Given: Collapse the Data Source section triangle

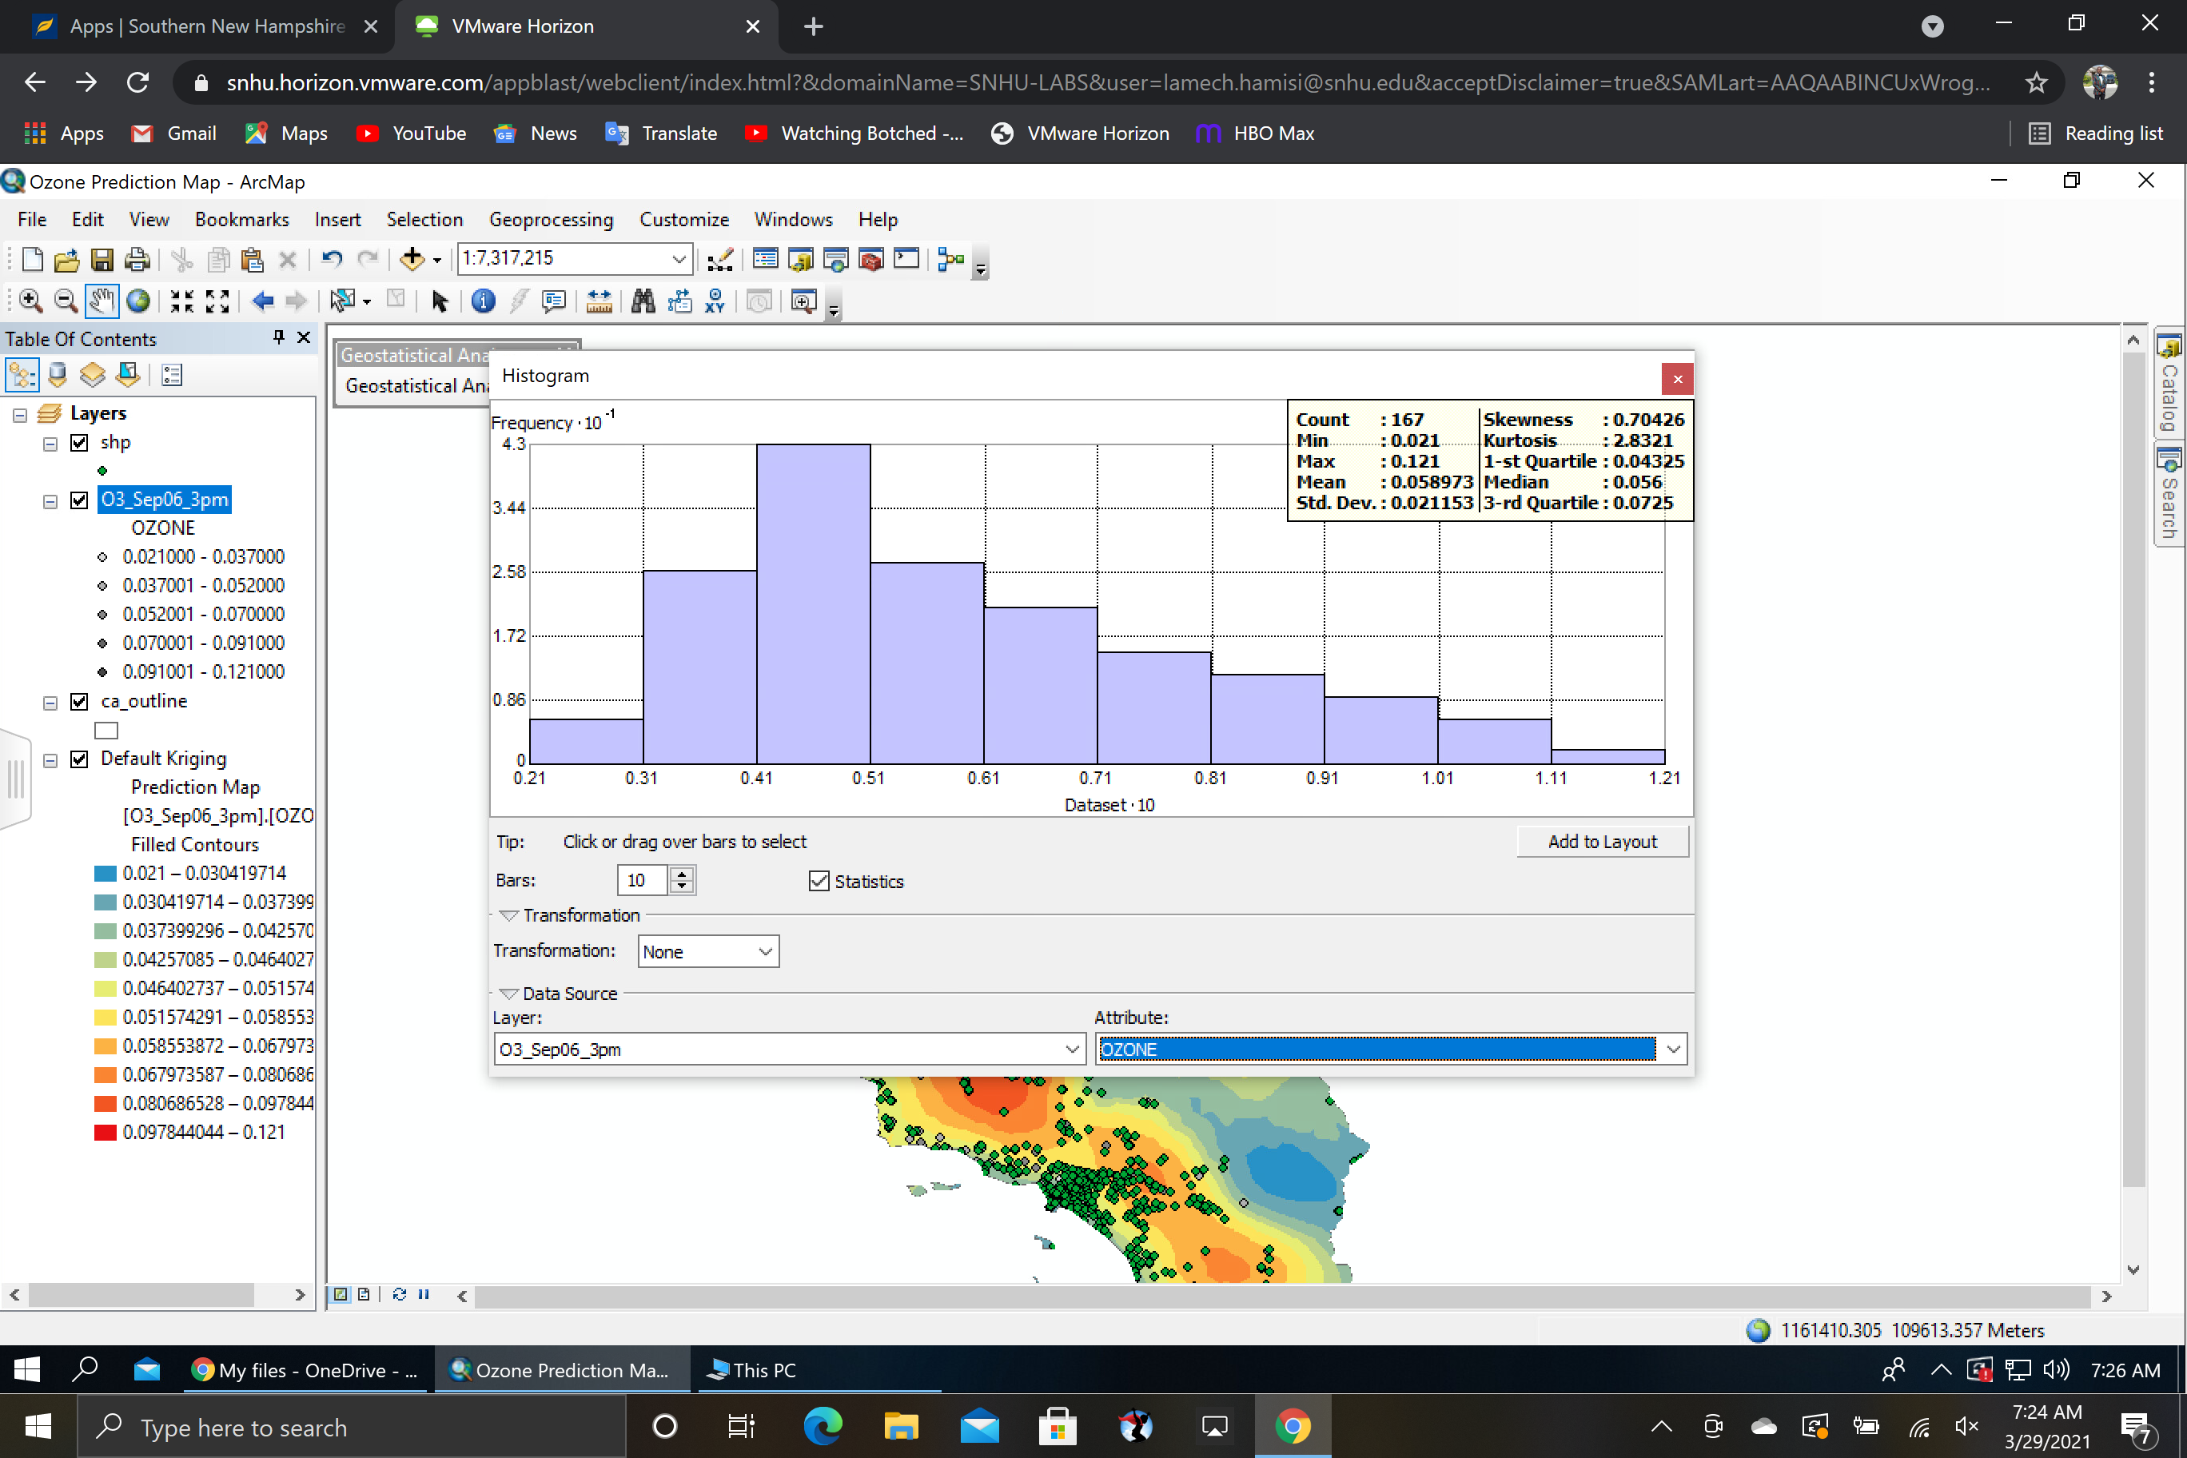Looking at the screenshot, I should pyautogui.click(x=508, y=994).
